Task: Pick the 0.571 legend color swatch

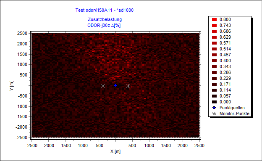Action: pos(215,43)
